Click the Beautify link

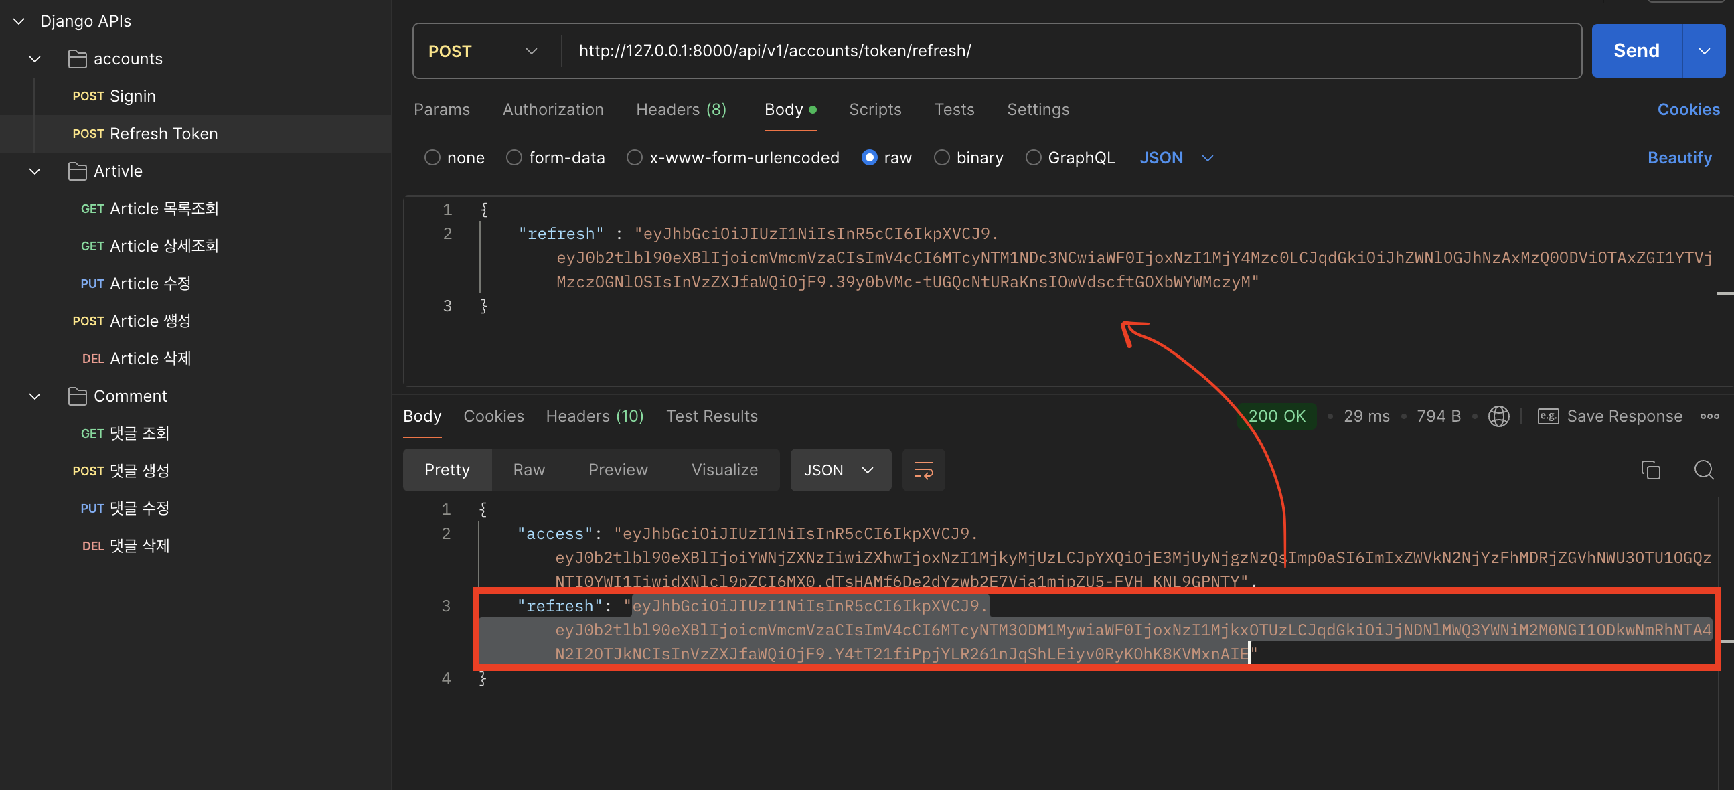[x=1679, y=157]
